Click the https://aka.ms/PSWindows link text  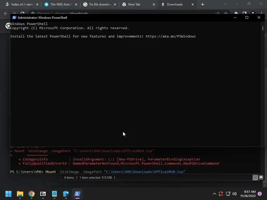coord(171,36)
